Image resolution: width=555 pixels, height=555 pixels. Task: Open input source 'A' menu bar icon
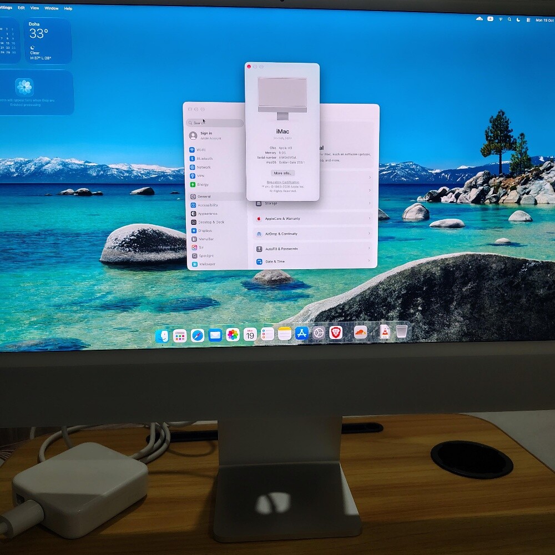[x=490, y=19]
